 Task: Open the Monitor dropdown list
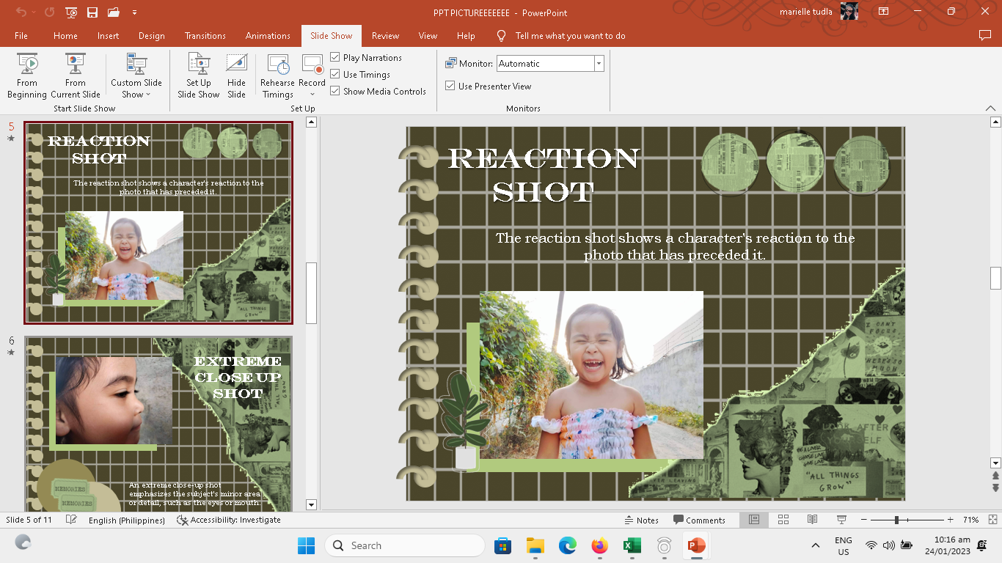point(599,64)
